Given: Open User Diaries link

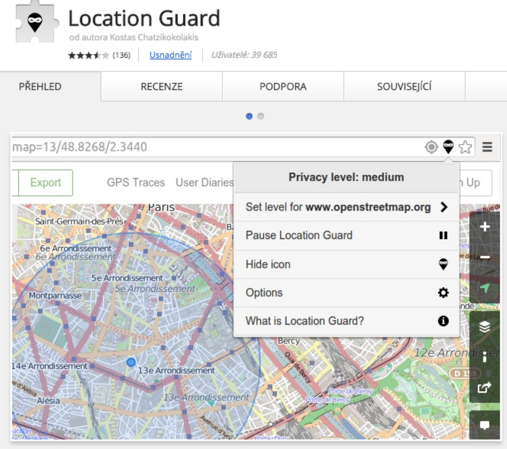Looking at the screenshot, I should click(205, 182).
